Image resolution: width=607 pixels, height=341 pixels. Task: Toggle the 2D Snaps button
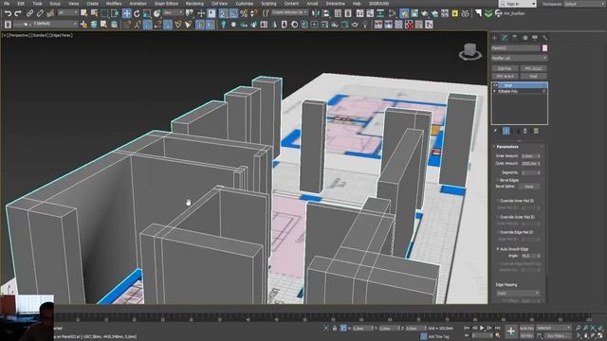223,13
